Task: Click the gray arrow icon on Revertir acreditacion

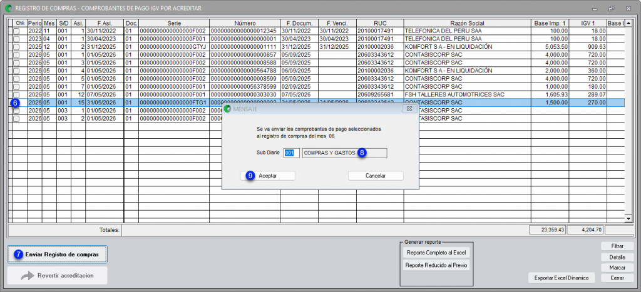Action: tap(28, 276)
